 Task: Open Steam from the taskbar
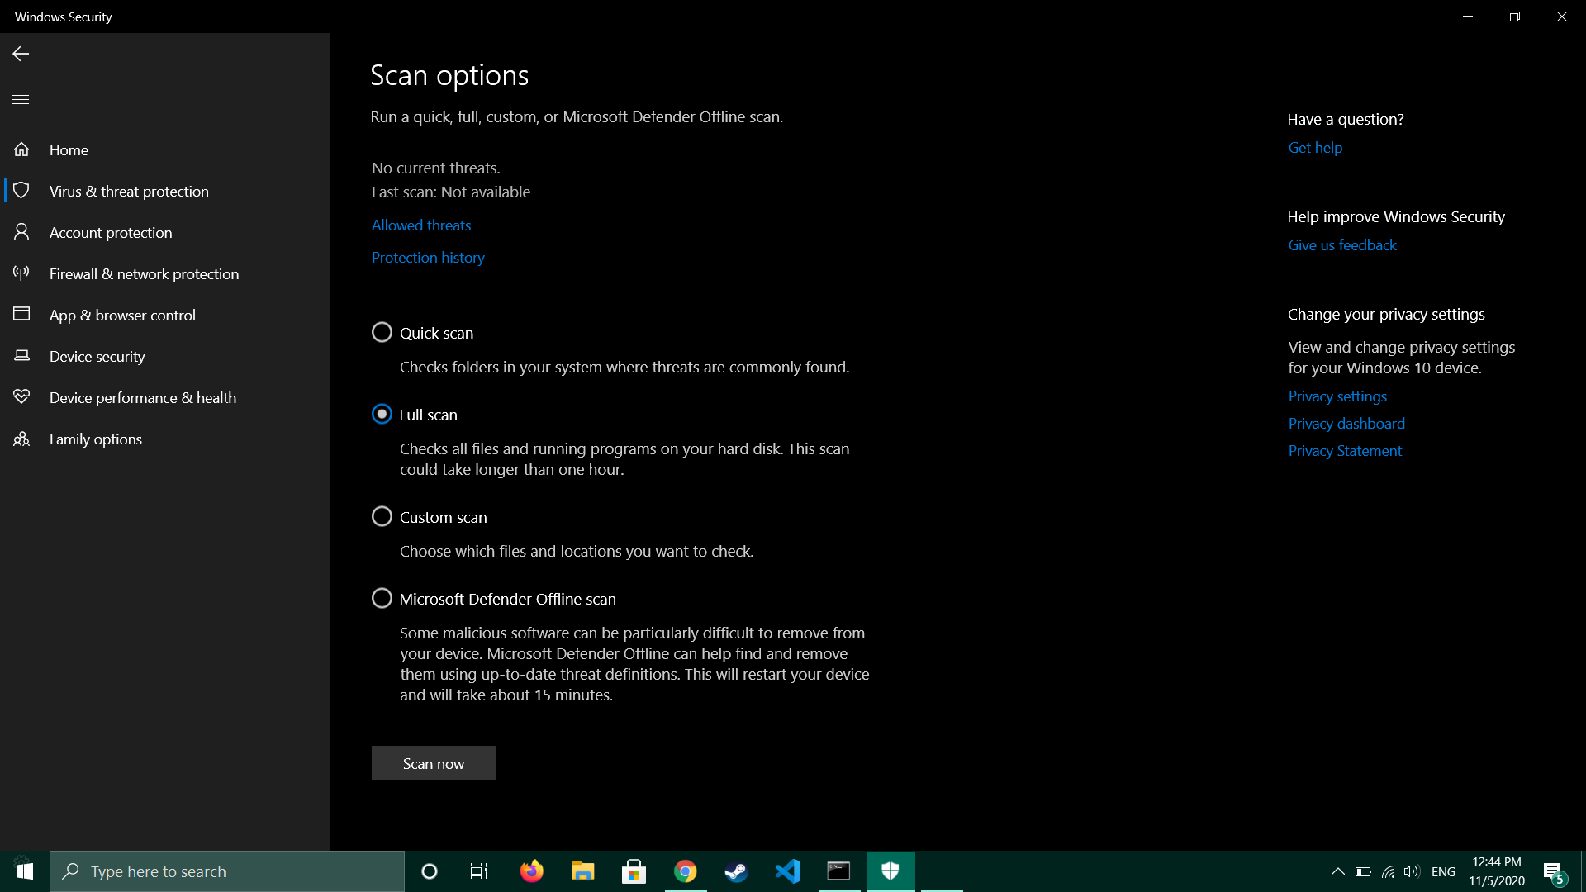737,871
